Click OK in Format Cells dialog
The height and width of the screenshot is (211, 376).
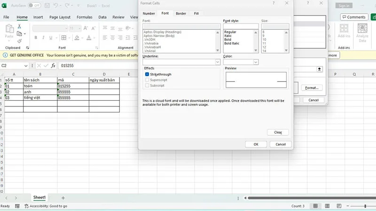(256, 144)
